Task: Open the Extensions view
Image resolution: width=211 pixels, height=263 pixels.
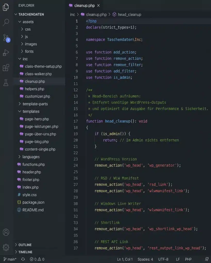Action: coord(6,68)
